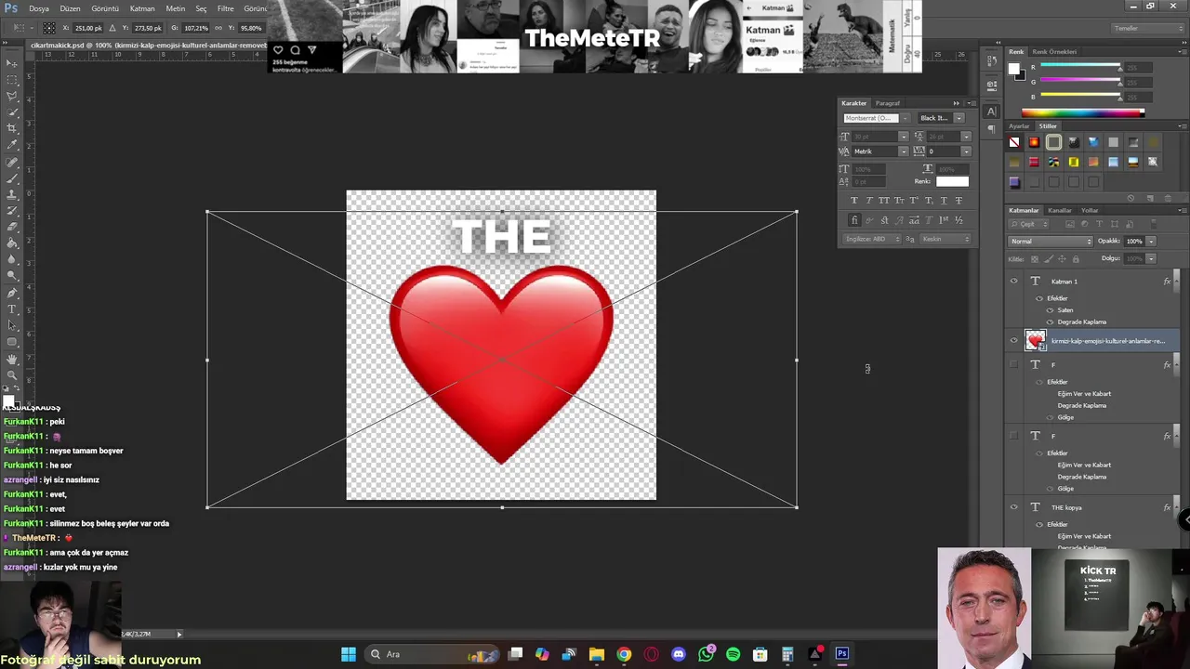Apply Strikethrough text style
Screen dimensions: 1190x669
click(x=959, y=201)
